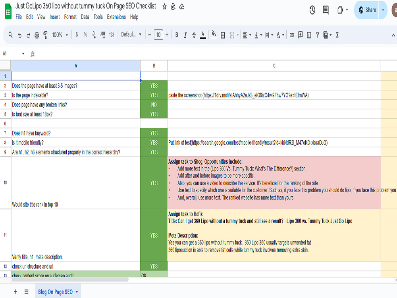The height and width of the screenshot is (298, 397).
Task: Open the fill color bucket picker
Action: point(214,35)
